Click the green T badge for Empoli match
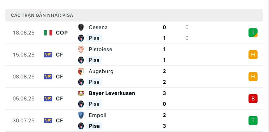269x132 pixels. (253, 121)
